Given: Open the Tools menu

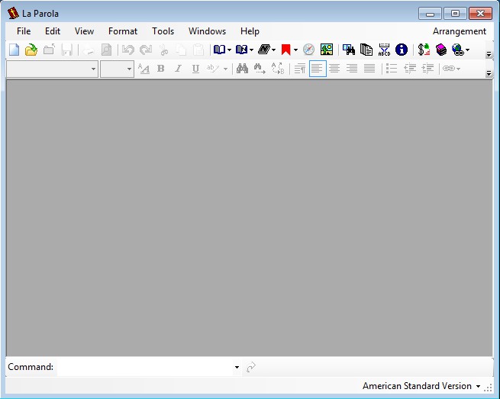Looking at the screenshot, I should click(163, 31).
